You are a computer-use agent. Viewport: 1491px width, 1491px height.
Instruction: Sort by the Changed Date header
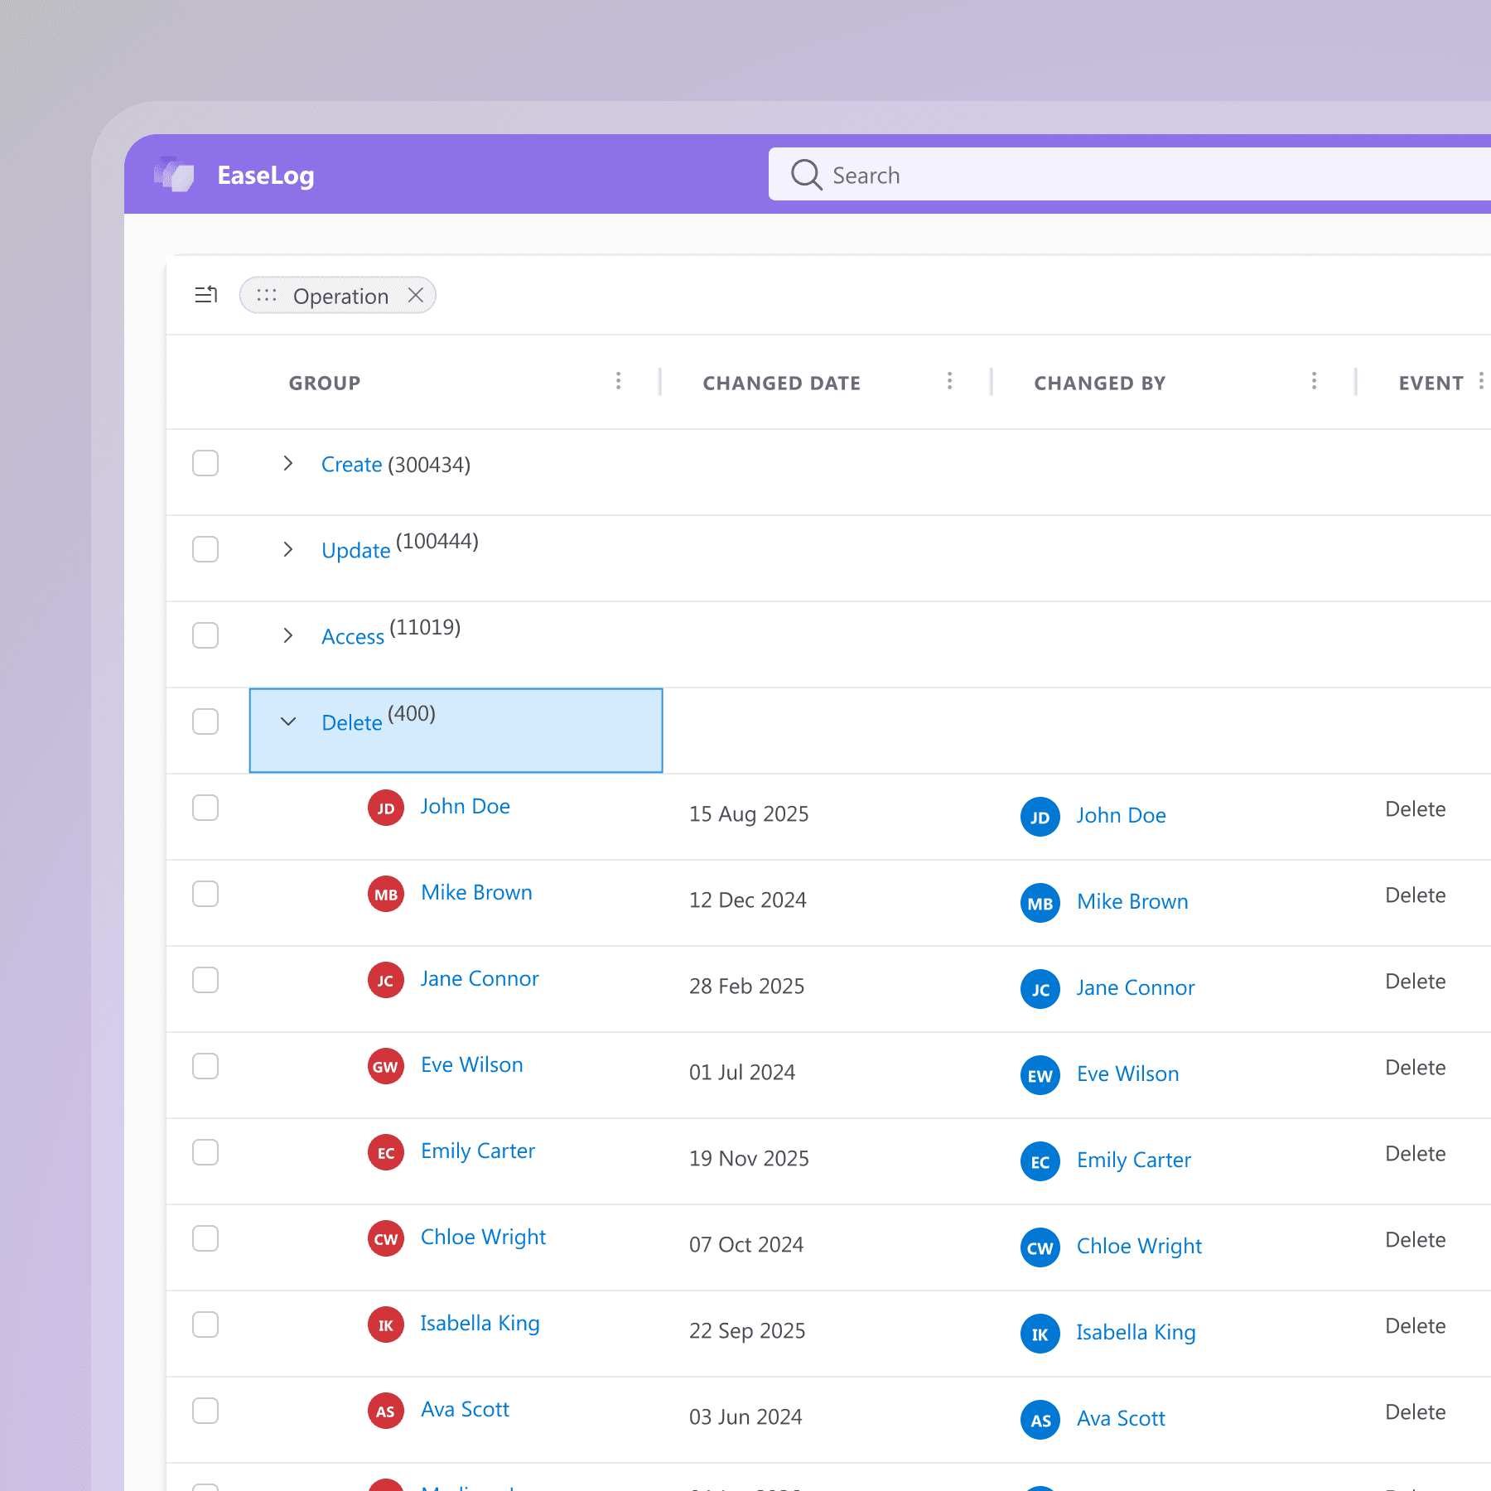(782, 383)
